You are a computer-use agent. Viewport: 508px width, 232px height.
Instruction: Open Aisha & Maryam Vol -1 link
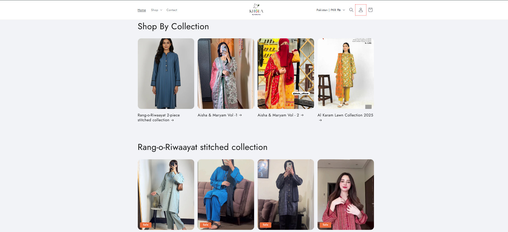(217, 115)
